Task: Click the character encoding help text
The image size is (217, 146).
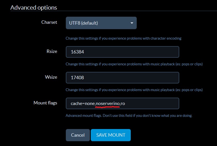Action: tap(123, 38)
